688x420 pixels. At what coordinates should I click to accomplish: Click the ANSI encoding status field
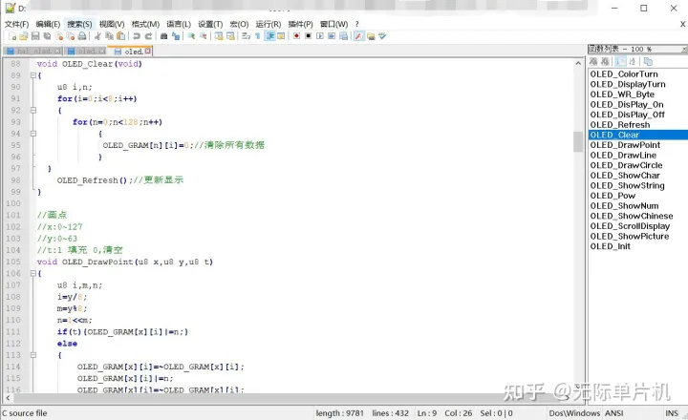613,413
